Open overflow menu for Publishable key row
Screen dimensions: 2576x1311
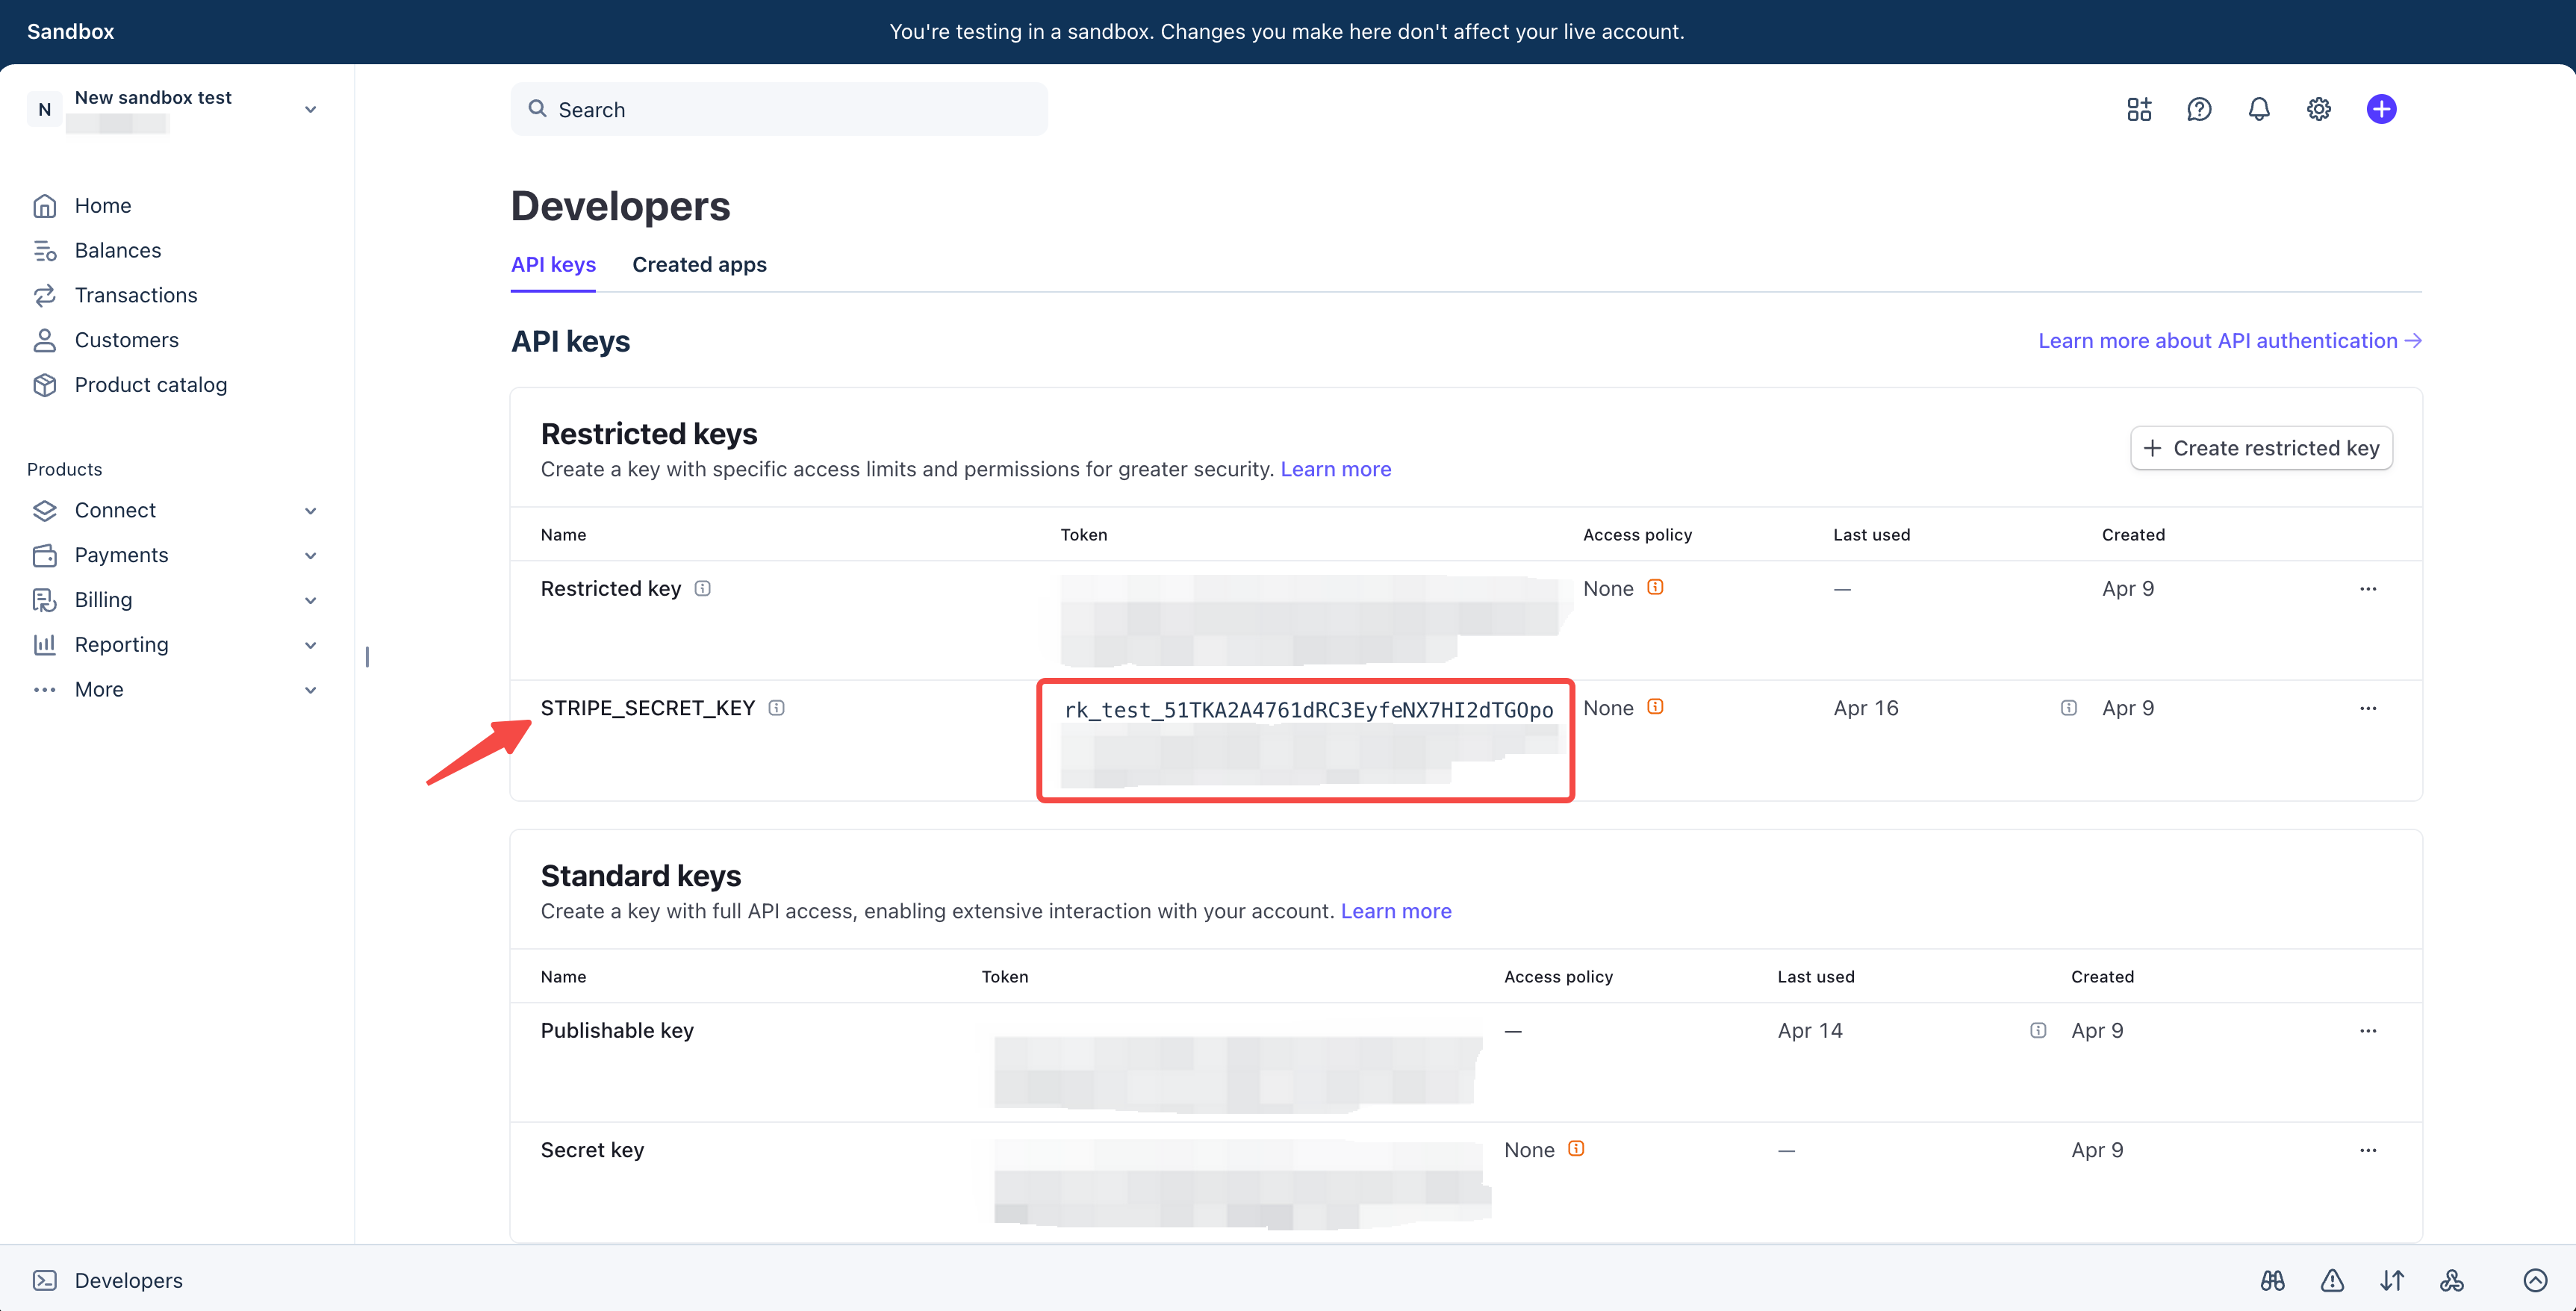tap(2368, 1031)
